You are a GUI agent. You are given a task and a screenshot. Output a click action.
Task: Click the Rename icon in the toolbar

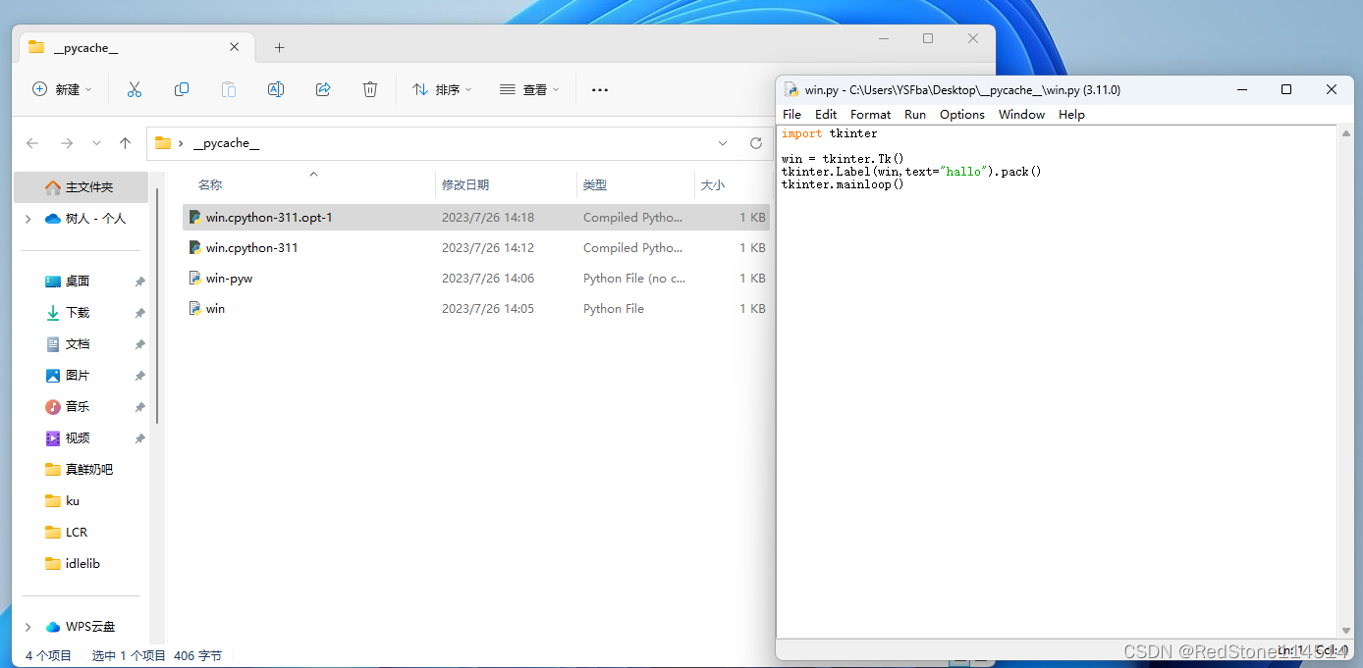(275, 89)
